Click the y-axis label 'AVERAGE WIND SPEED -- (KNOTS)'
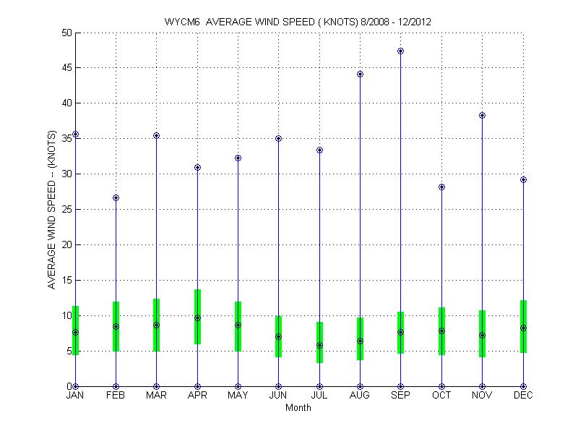Screen dimensions: 578x434 [x=51, y=210]
